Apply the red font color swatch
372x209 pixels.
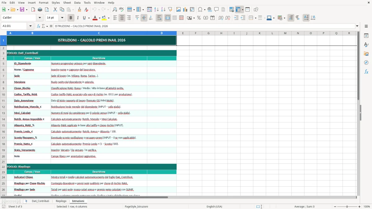[95, 18]
